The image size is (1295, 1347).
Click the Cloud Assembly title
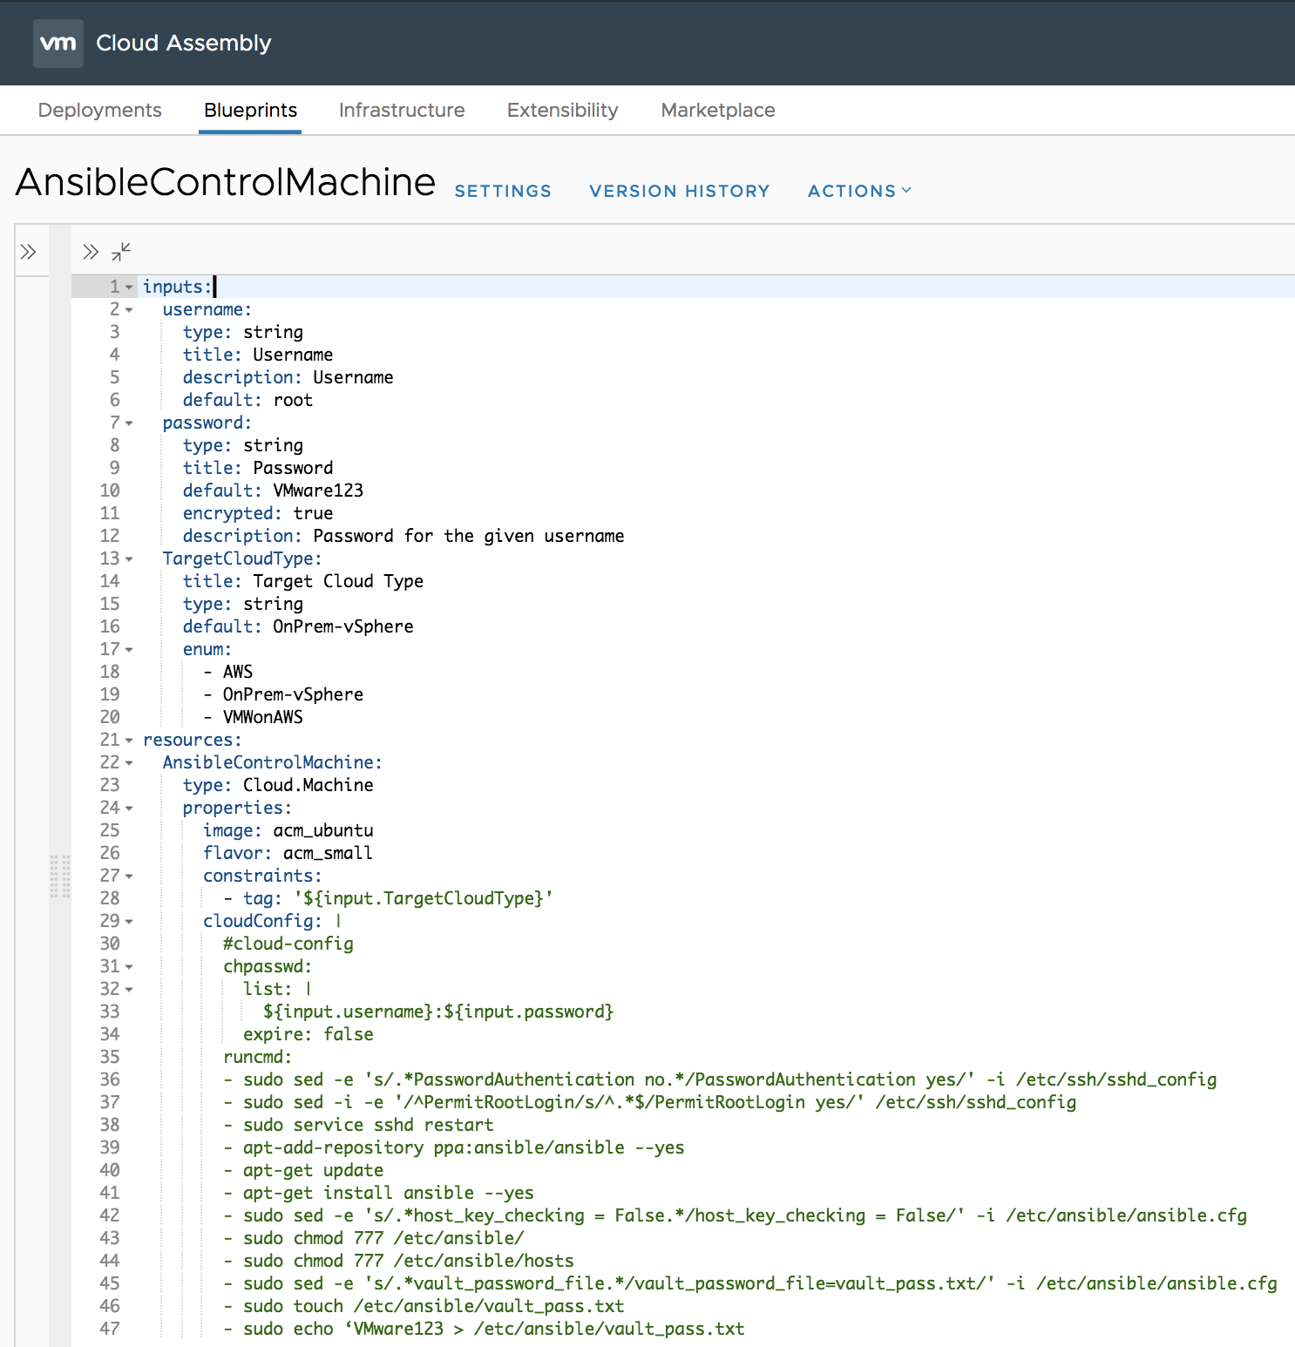pyautogui.click(x=184, y=43)
